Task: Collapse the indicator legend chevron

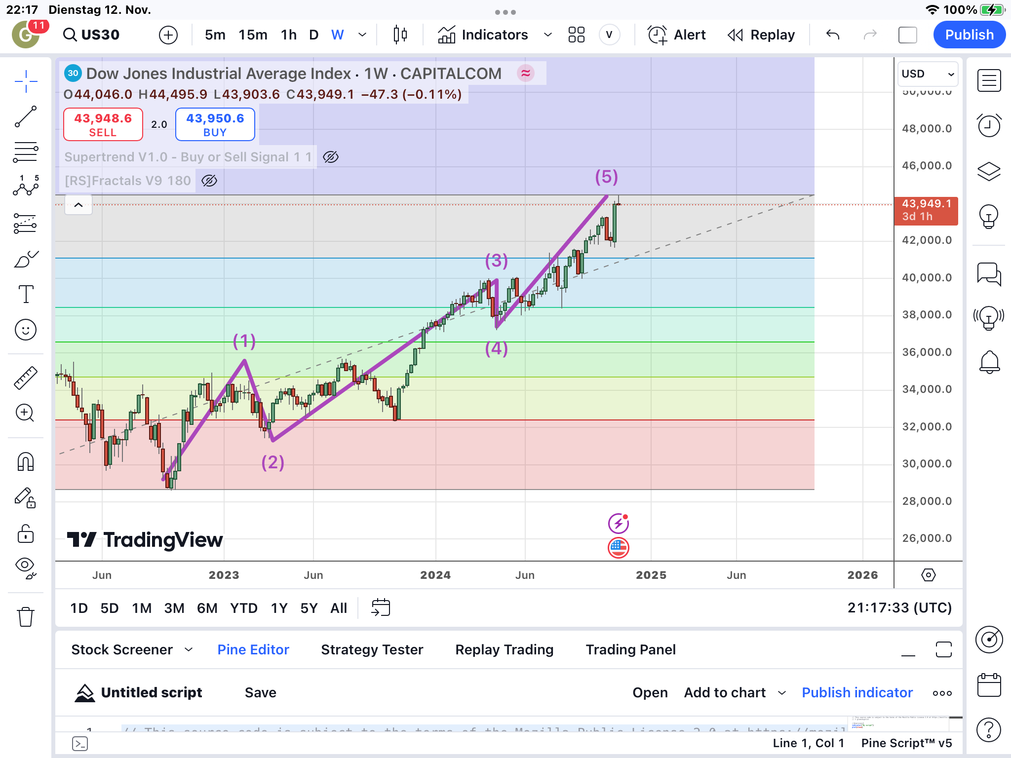Action: pos(78,205)
